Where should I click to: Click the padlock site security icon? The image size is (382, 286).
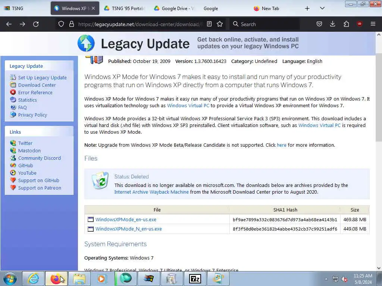tap(71, 24)
